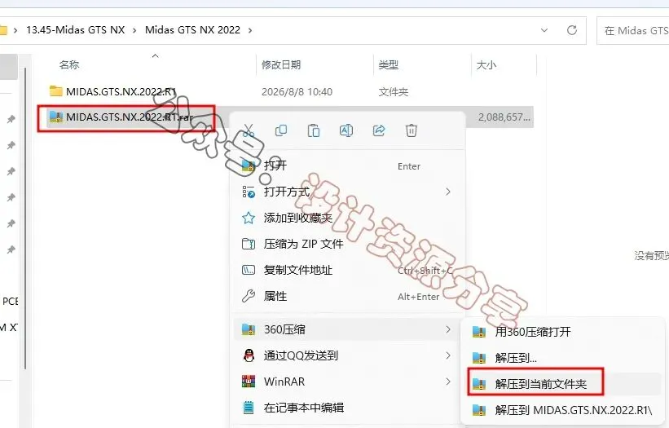669x428 pixels.
Task: Sort by 修改日期 column header
Action: click(x=281, y=65)
